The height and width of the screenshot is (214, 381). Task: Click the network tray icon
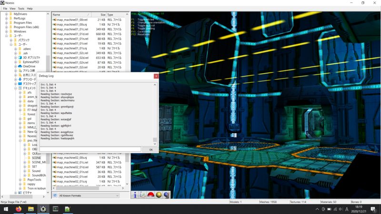click(335, 209)
